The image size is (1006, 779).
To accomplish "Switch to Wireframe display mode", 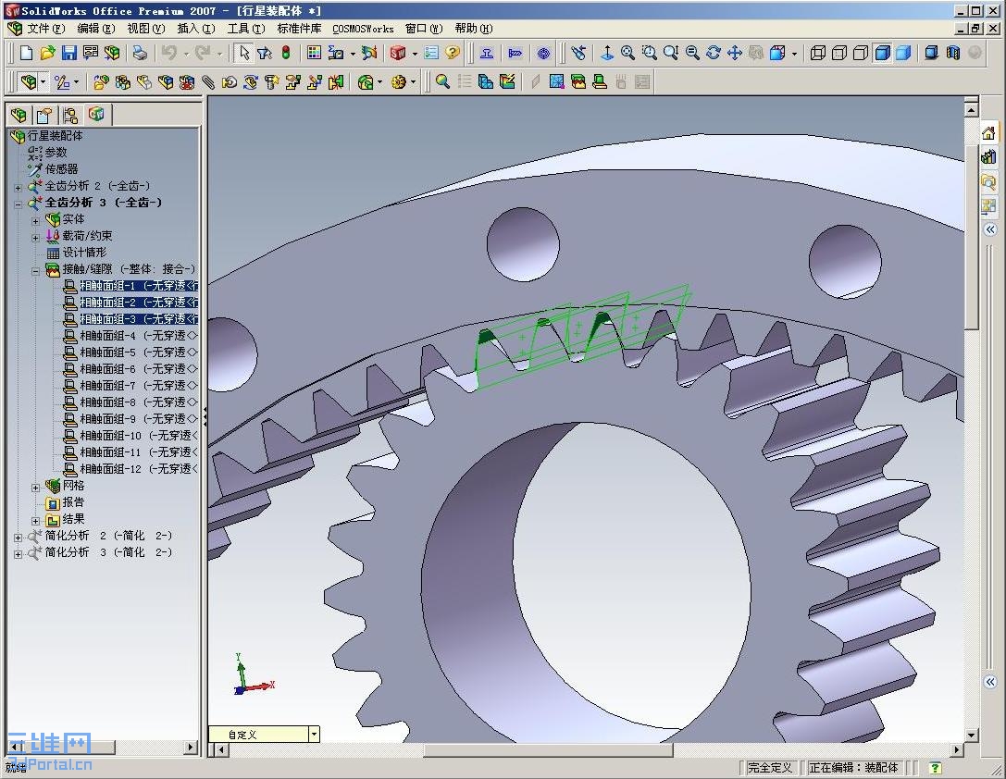I will [818, 53].
